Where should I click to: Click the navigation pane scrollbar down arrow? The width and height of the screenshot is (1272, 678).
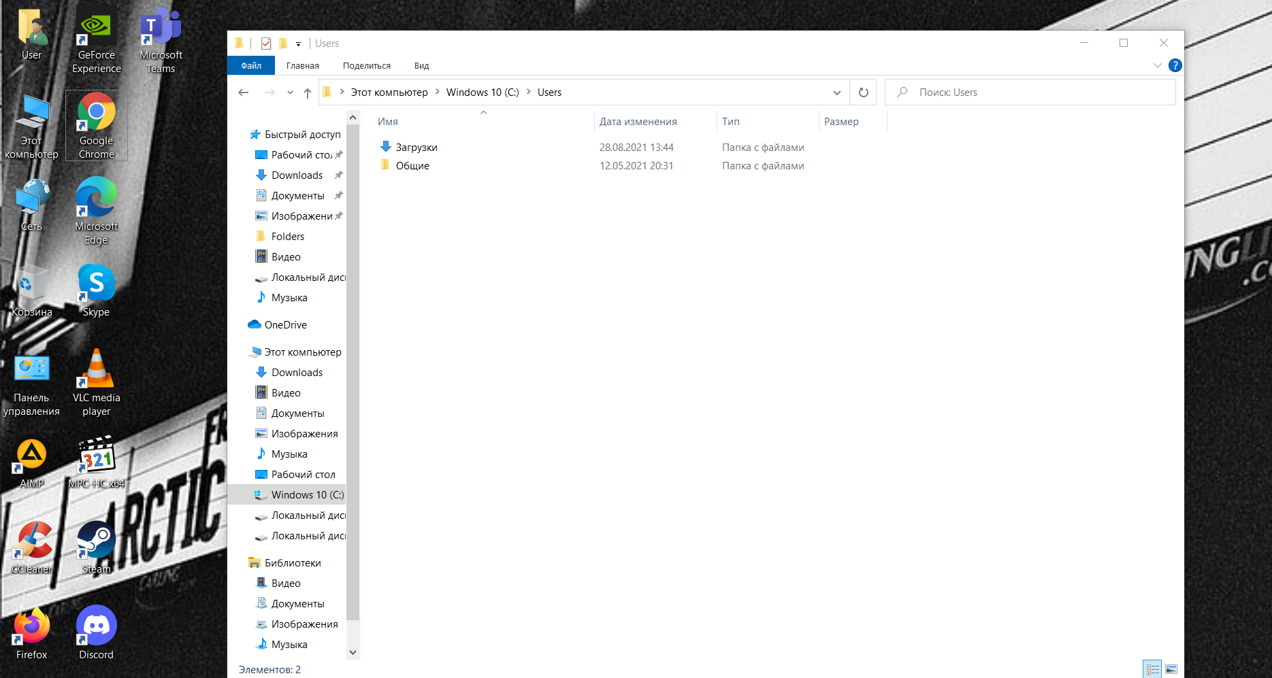pos(353,652)
